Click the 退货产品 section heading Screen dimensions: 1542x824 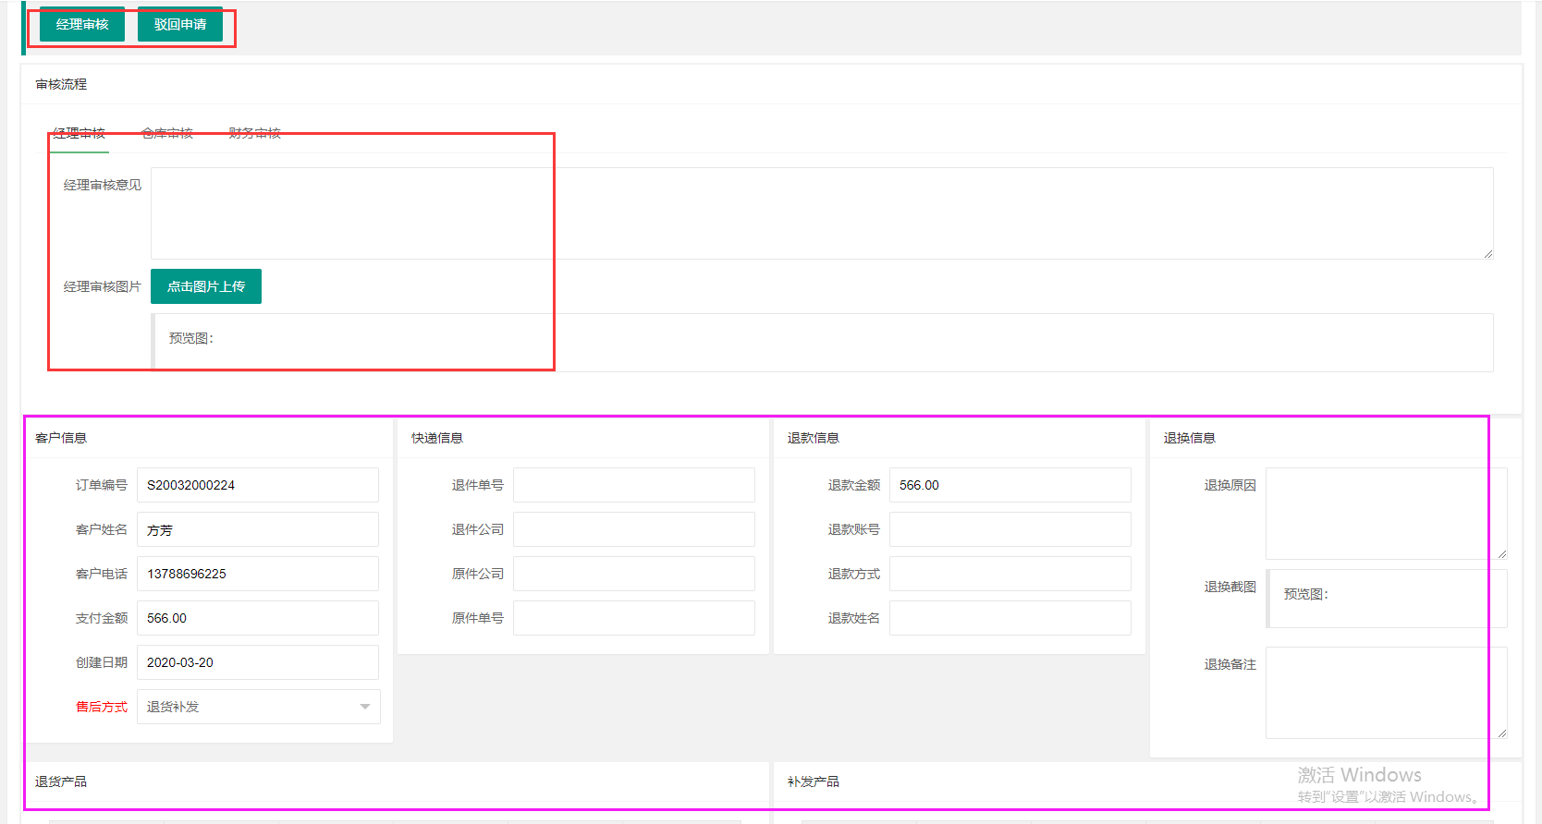(x=61, y=782)
